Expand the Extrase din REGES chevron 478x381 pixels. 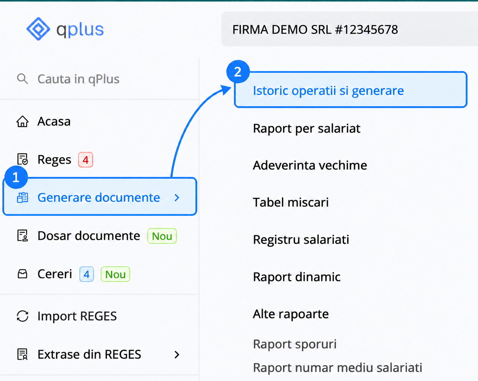[x=177, y=354]
